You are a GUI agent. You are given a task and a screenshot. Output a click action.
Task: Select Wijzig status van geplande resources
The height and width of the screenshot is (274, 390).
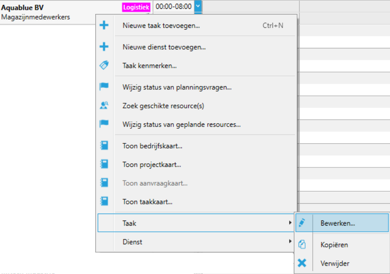pos(181,124)
